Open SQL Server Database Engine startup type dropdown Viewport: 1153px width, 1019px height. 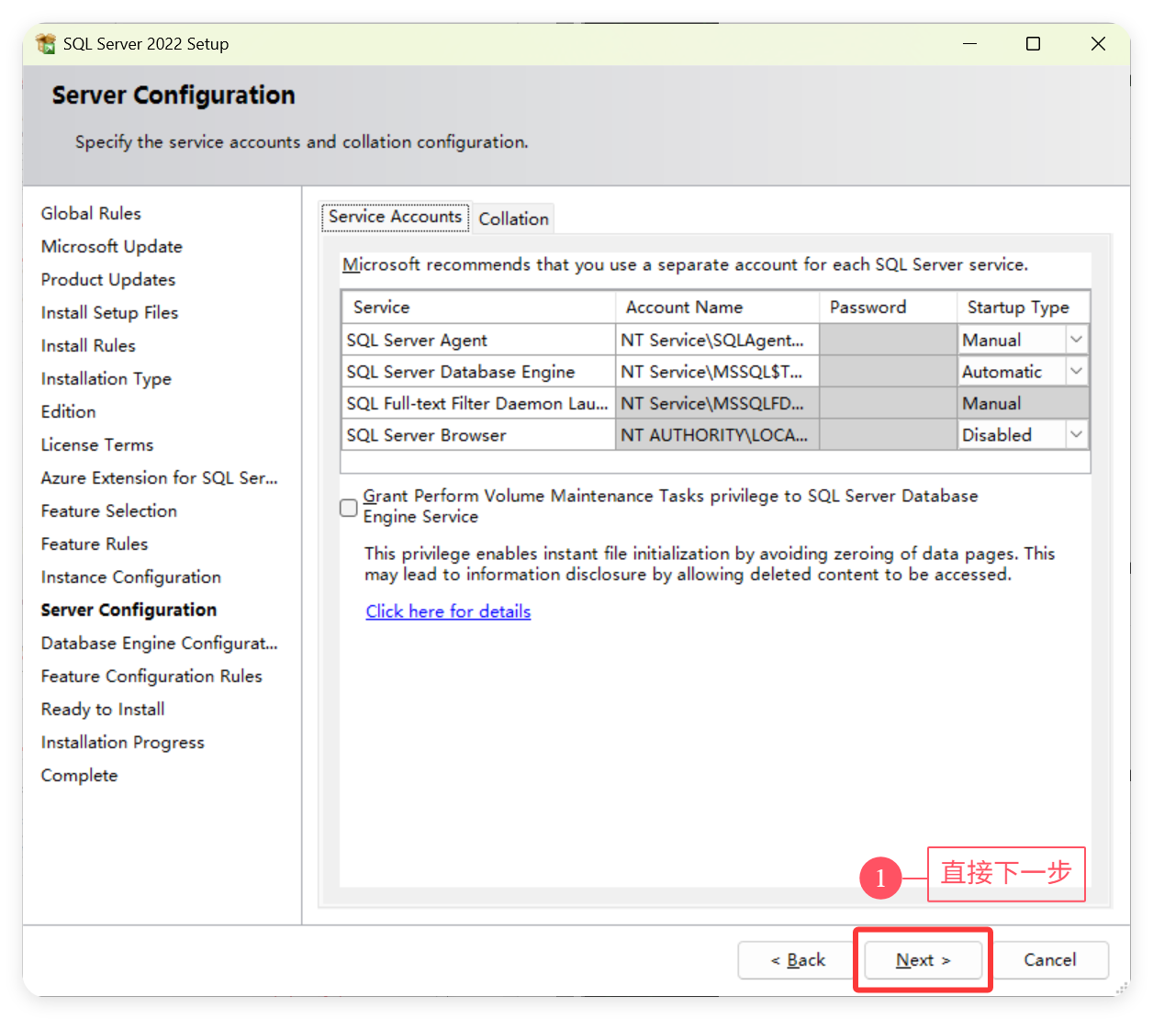[1077, 372]
